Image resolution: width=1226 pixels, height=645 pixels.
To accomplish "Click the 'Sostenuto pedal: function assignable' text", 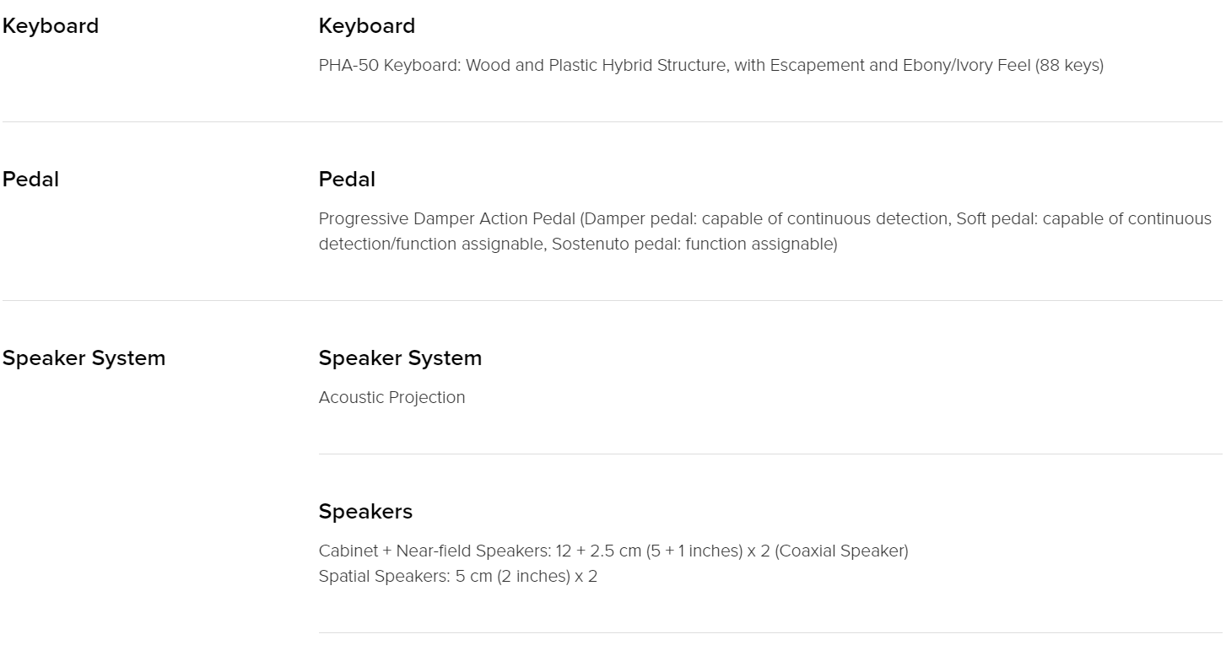I will point(694,245).
